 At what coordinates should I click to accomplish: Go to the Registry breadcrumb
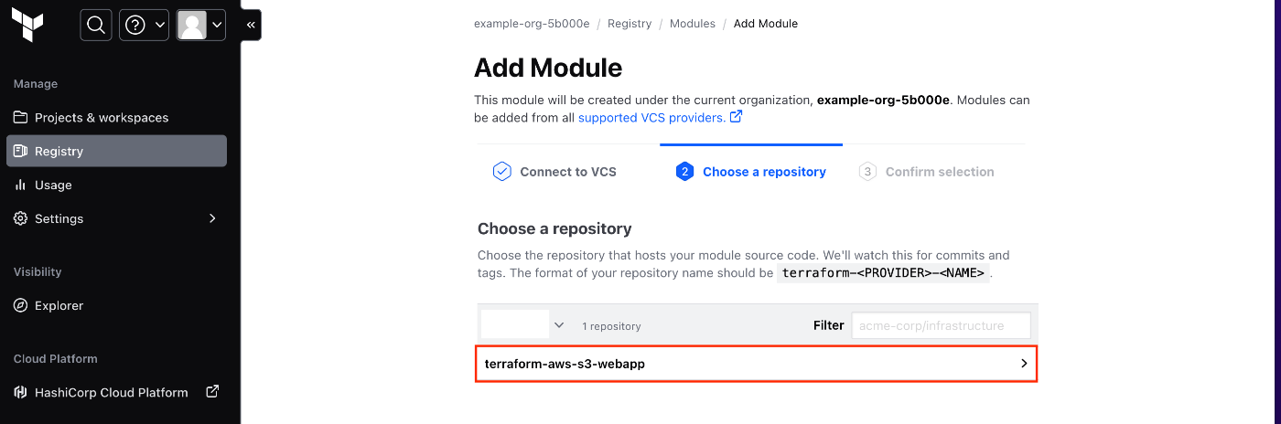[x=630, y=24]
